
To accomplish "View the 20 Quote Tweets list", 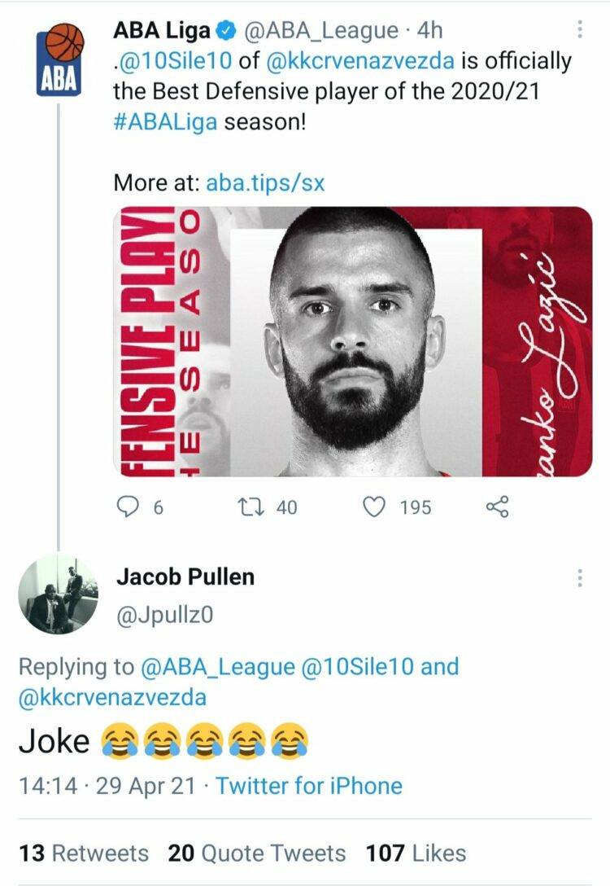I will tap(257, 853).
